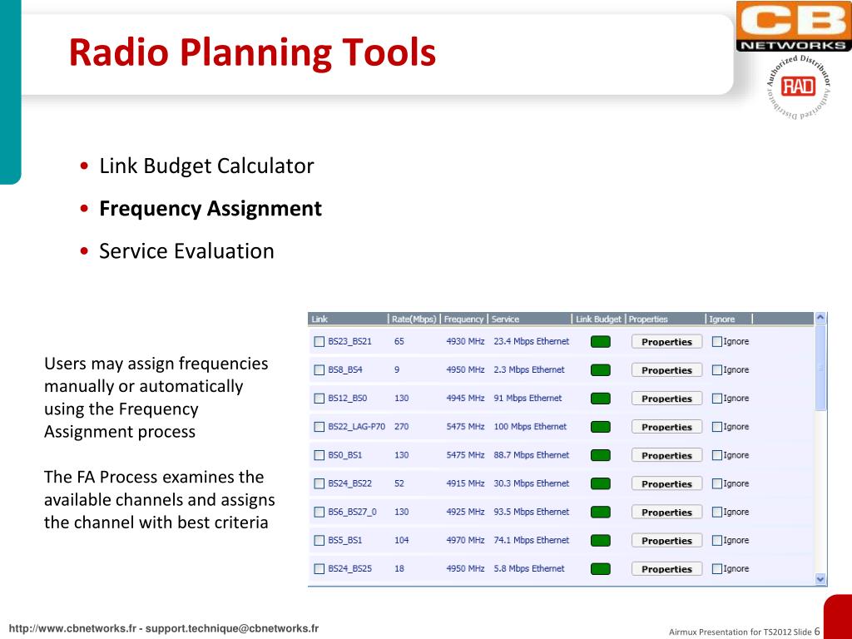
Task: Click green link budget indicator for BS22_LAG-P70
Action: 601,427
